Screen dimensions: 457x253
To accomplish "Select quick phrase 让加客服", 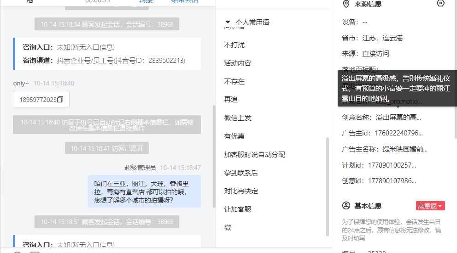I will click(238, 209).
